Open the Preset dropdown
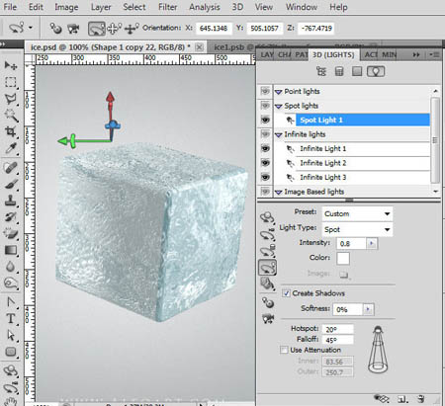The width and height of the screenshot is (445, 406). pyautogui.click(x=357, y=213)
